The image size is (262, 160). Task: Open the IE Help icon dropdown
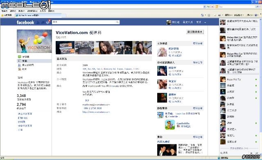click(256, 15)
